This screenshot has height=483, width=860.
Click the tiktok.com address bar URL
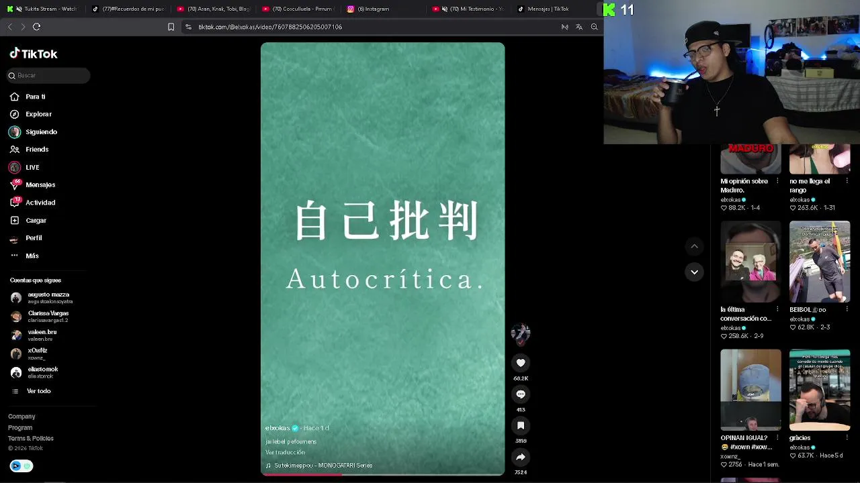click(270, 27)
